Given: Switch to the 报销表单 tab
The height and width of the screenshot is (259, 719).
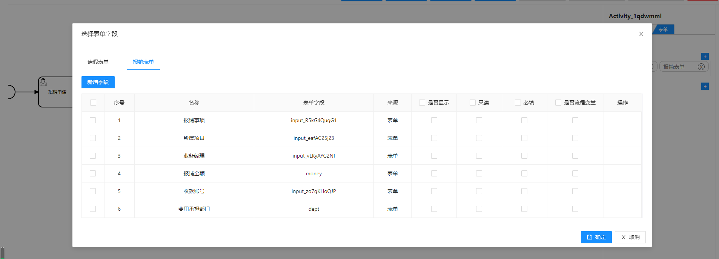Looking at the screenshot, I should (x=143, y=62).
